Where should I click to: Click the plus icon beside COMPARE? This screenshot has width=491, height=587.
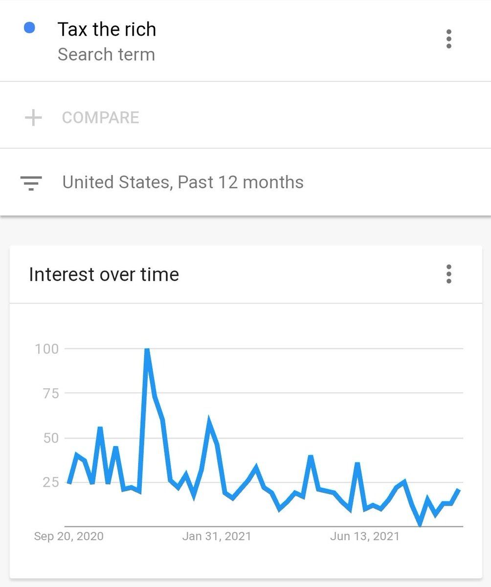point(33,118)
